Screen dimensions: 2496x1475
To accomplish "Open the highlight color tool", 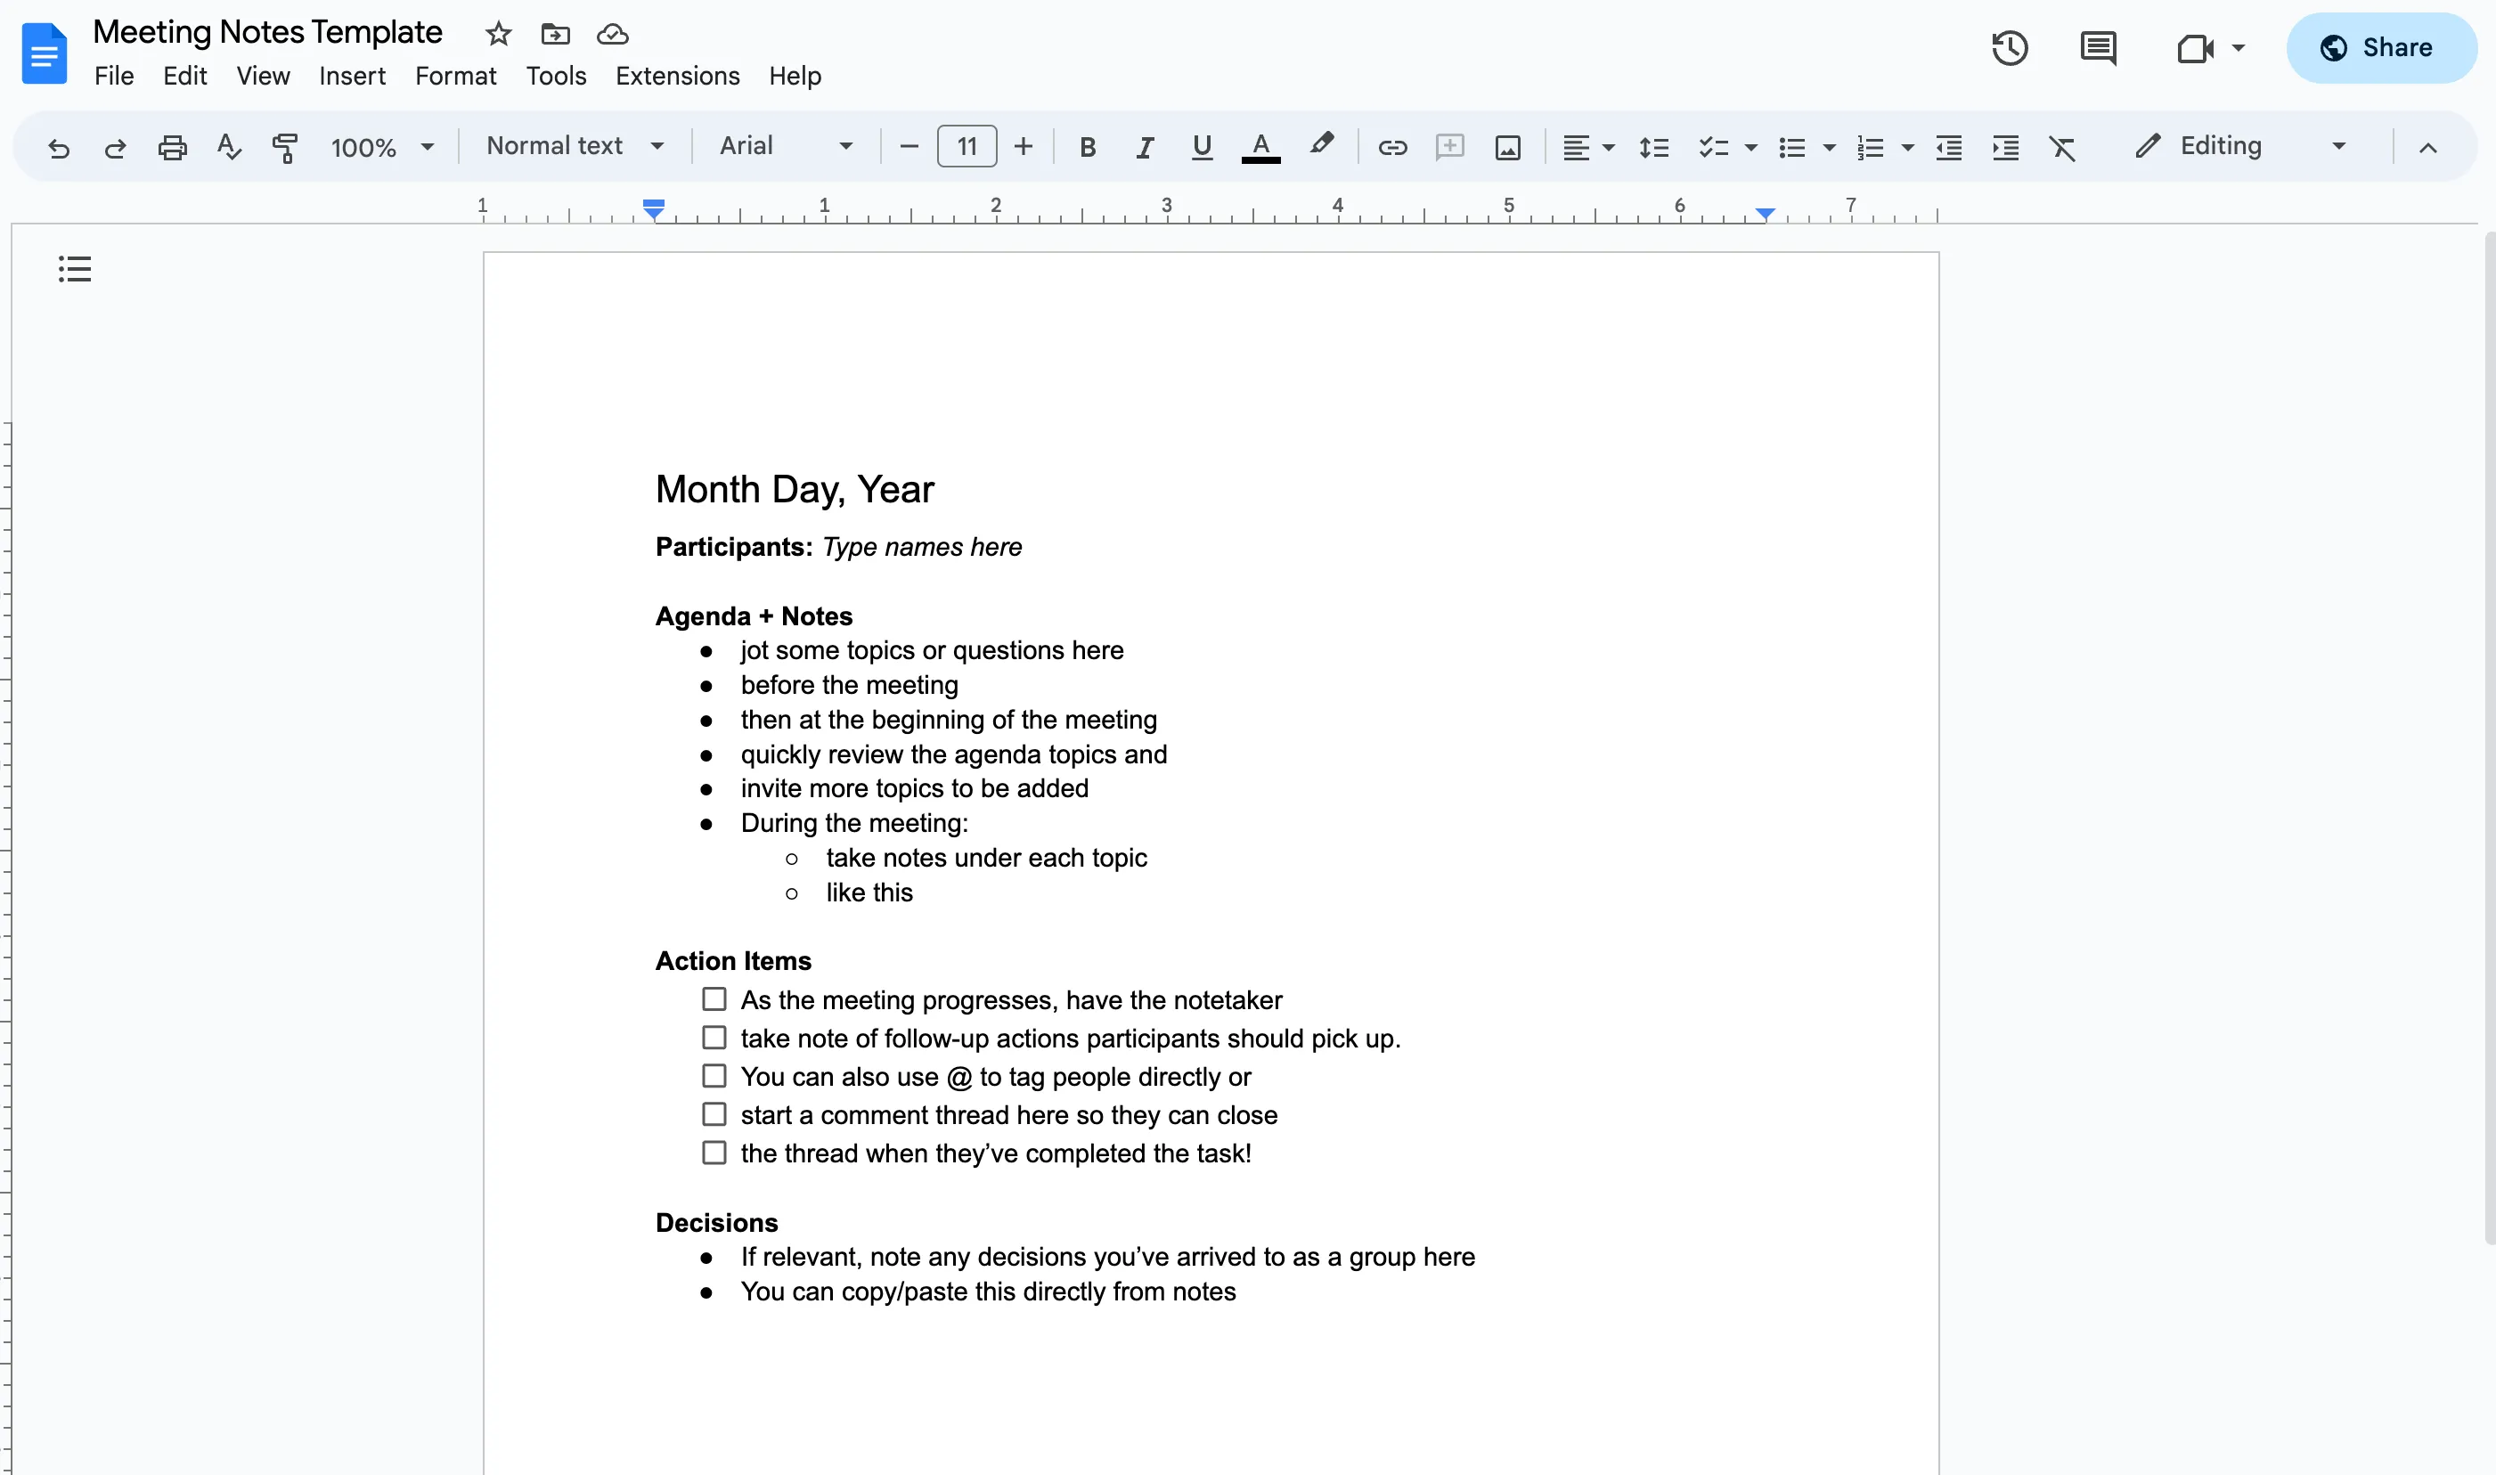I will pos(1322,146).
